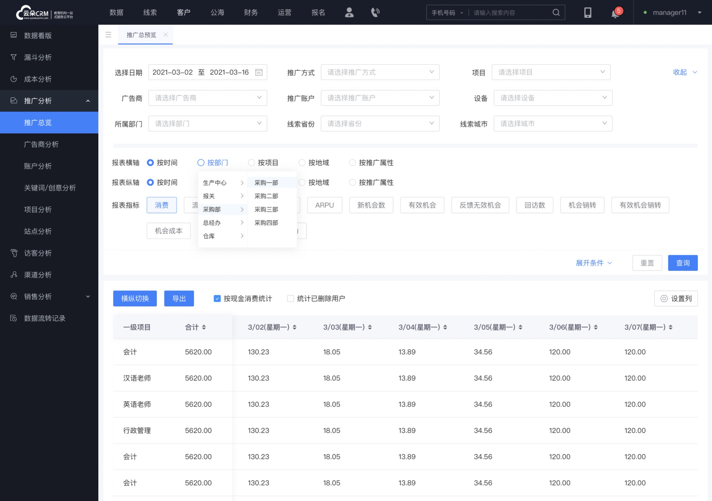Enable 统计已删除用户 checkbox
This screenshot has height=501, width=712.
pyautogui.click(x=290, y=299)
